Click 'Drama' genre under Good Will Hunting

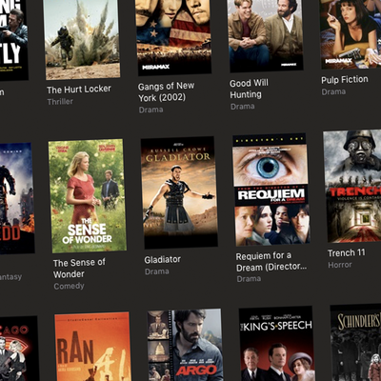tap(243, 107)
